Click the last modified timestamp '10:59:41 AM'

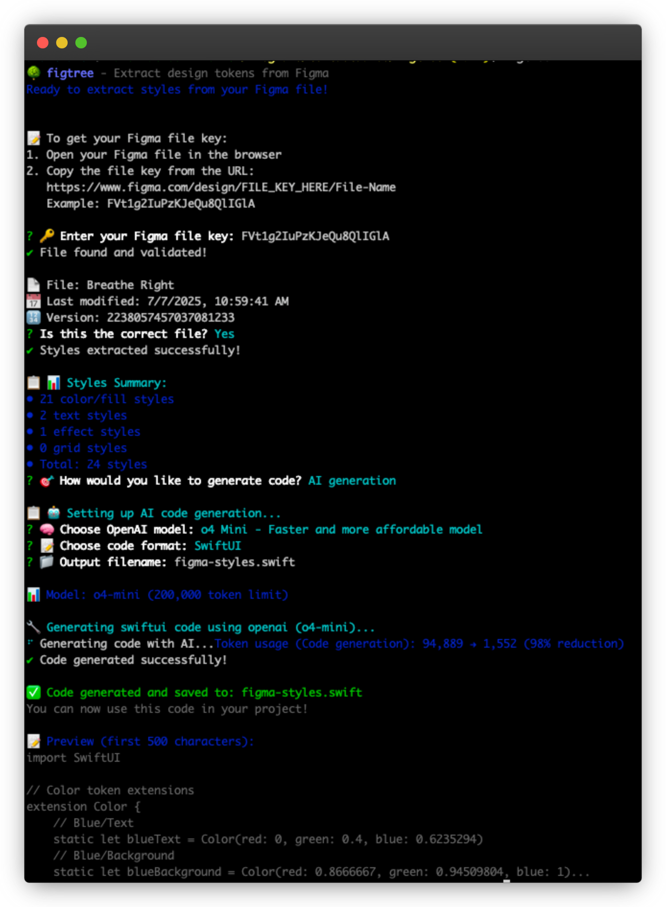pyautogui.click(x=251, y=301)
